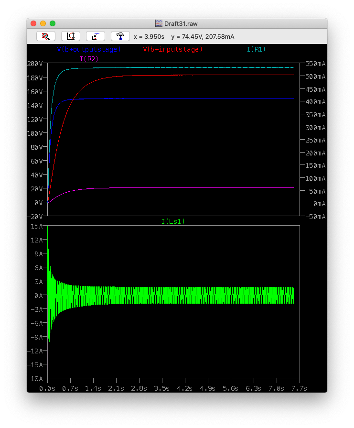
Task: Click the 250mA right axis label
Action: [x=315, y=140]
